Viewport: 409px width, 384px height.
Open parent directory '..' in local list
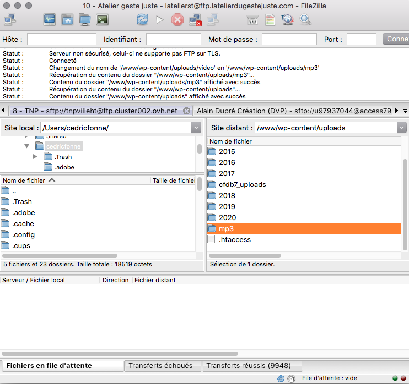[x=98, y=191]
